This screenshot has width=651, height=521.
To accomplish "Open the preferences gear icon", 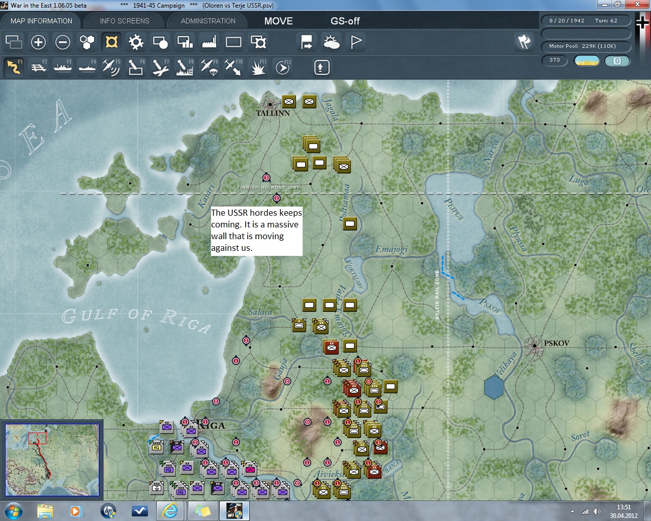I will coord(136,42).
